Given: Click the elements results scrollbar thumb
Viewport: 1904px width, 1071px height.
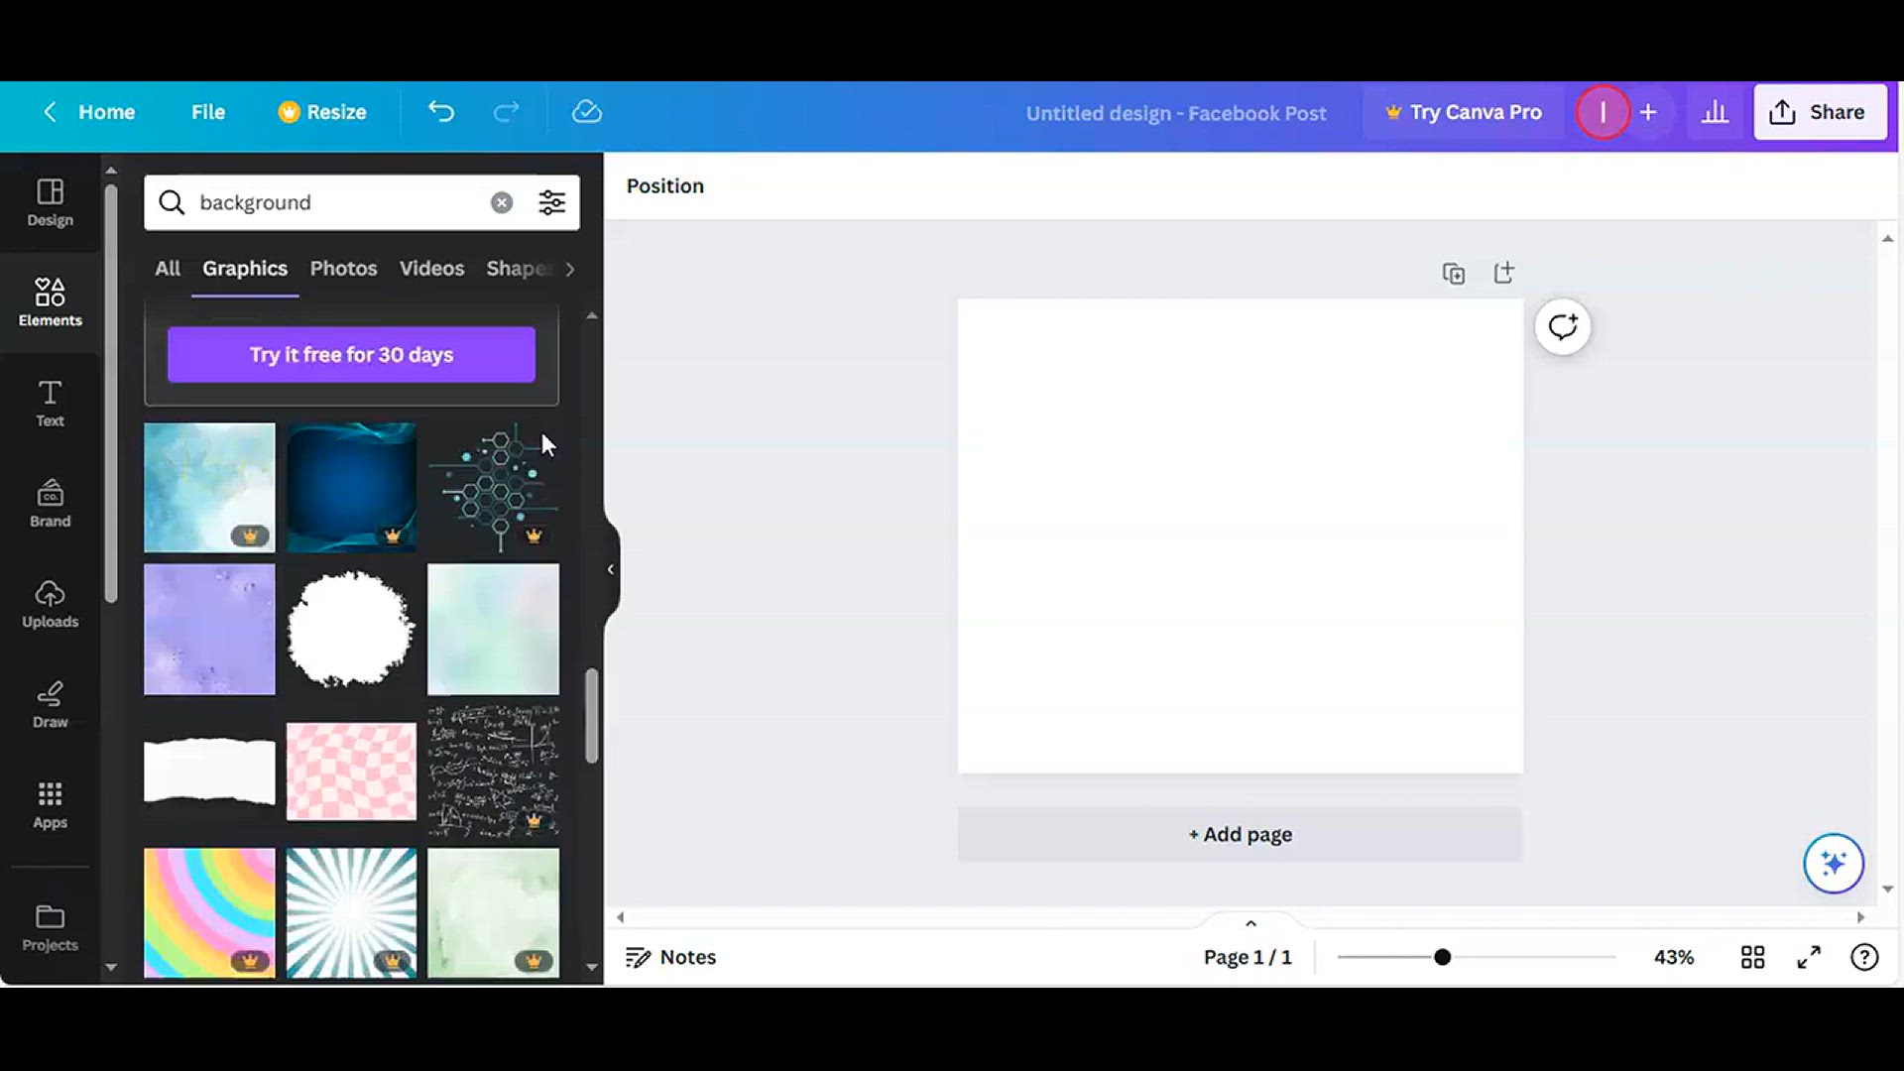Looking at the screenshot, I should coord(592,716).
